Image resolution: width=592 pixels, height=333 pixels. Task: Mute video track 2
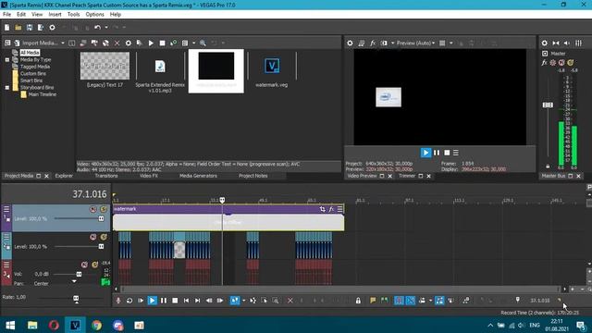click(92, 237)
